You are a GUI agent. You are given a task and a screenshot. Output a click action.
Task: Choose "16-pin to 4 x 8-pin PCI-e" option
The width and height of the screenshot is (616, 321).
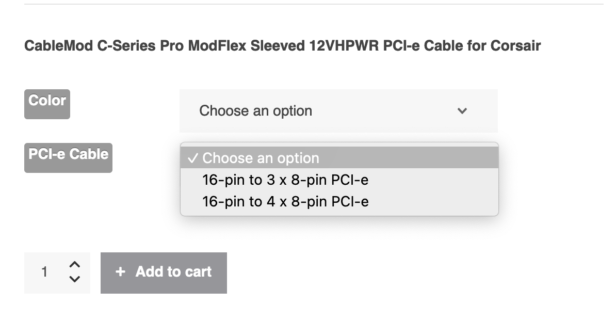tap(285, 201)
